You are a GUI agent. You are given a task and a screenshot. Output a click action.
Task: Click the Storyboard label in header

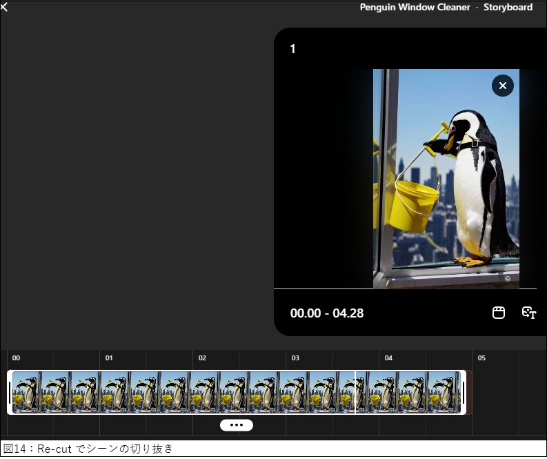(508, 8)
